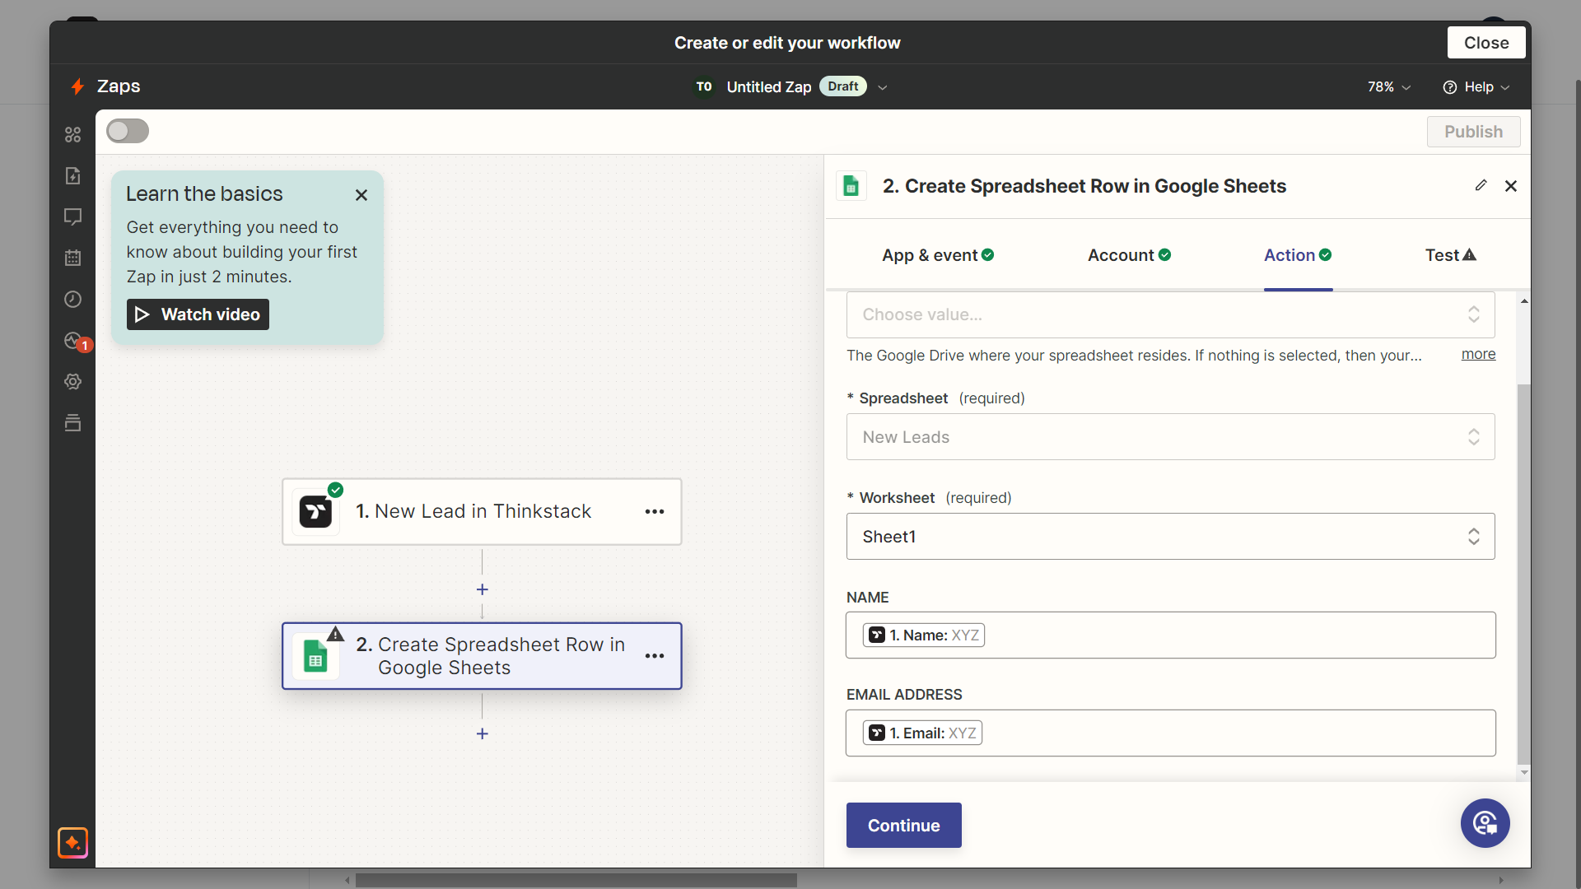Click the canvas horizontal scrollbar thumb
Image resolution: width=1581 pixels, height=889 pixels.
(x=576, y=880)
